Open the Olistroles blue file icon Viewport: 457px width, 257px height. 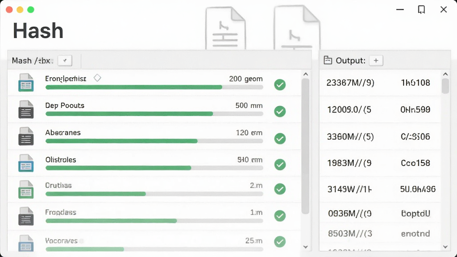pyautogui.click(x=26, y=163)
